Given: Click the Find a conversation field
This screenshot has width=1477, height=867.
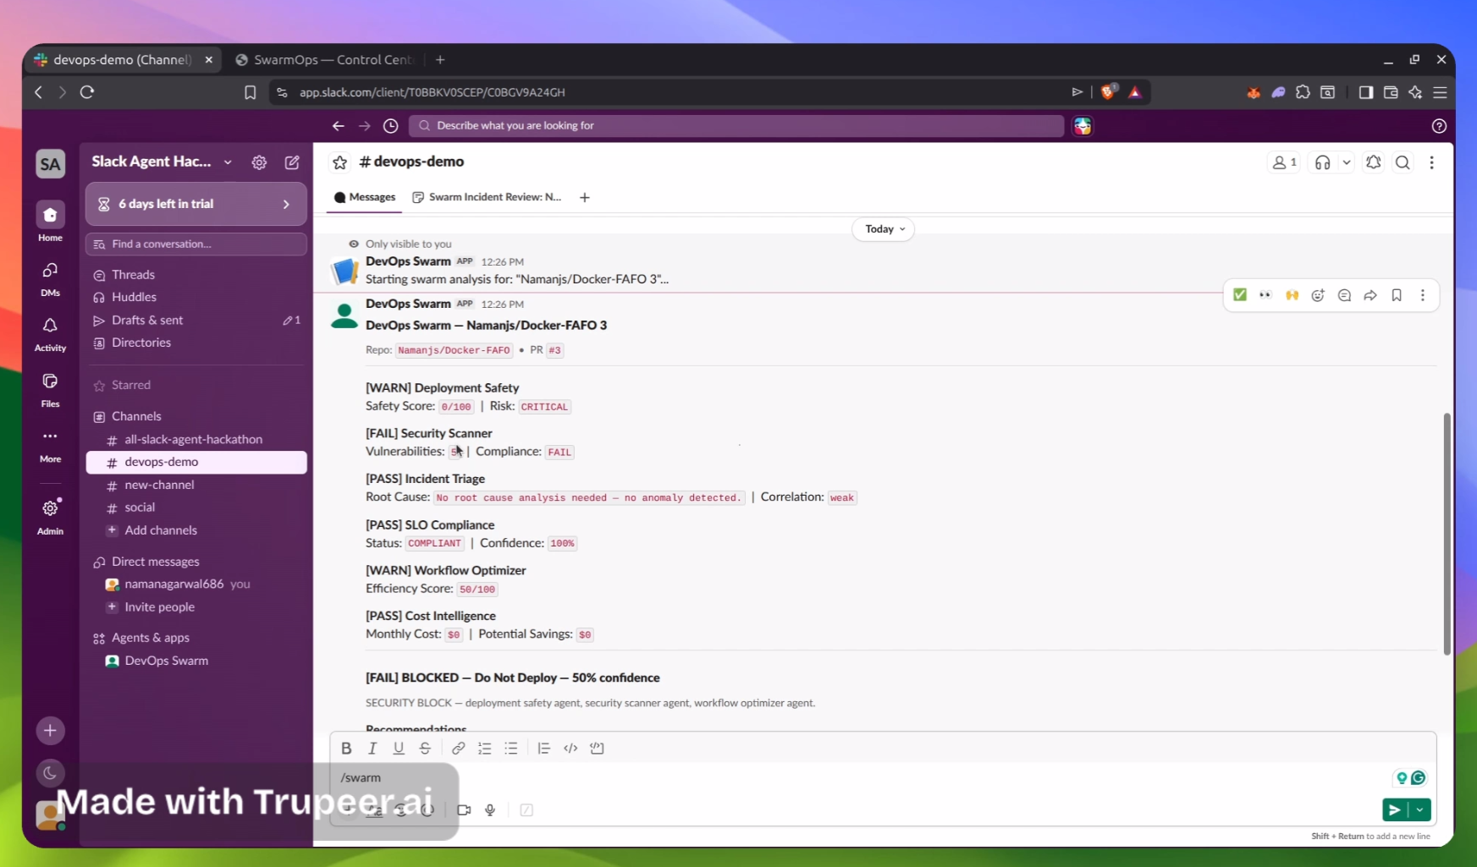Looking at the screenshot, I should click(x=196, y=244).
